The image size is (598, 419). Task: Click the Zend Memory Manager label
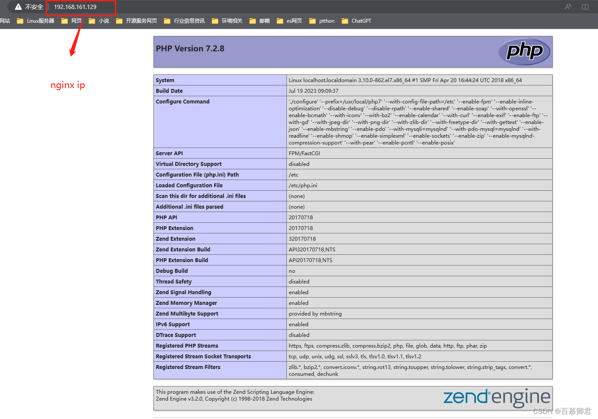pyautogui.click(x=186, y=303)
